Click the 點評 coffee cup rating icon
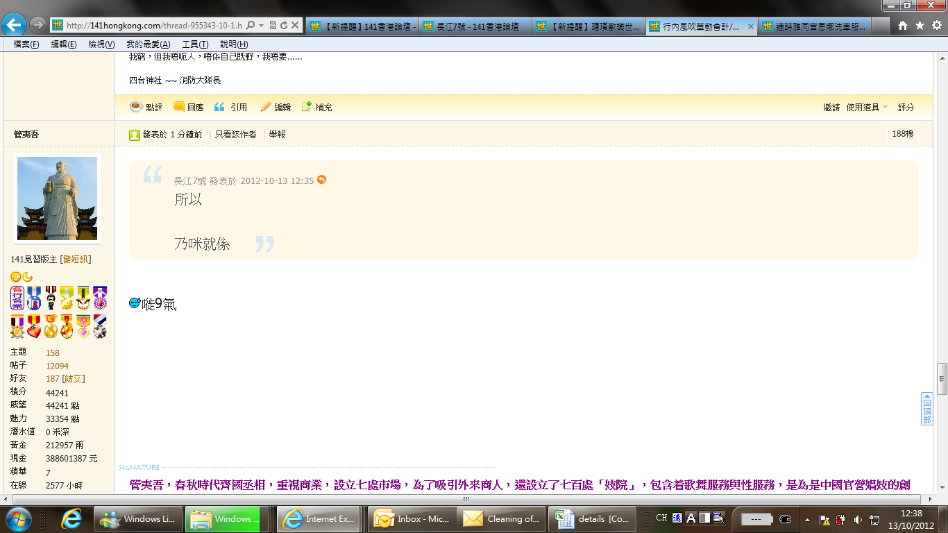948x533 pixels. [x=136, y=107]
